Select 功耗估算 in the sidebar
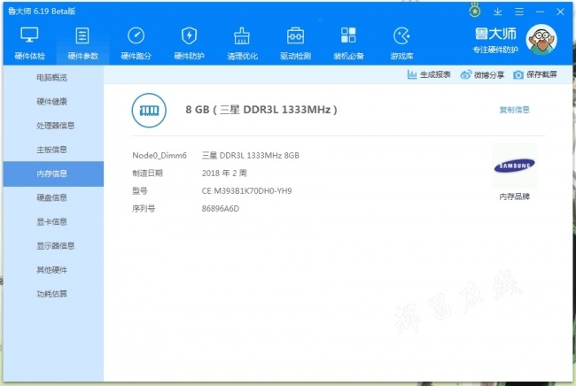Viewport: 576px width, 386px height. coord(51,294)
